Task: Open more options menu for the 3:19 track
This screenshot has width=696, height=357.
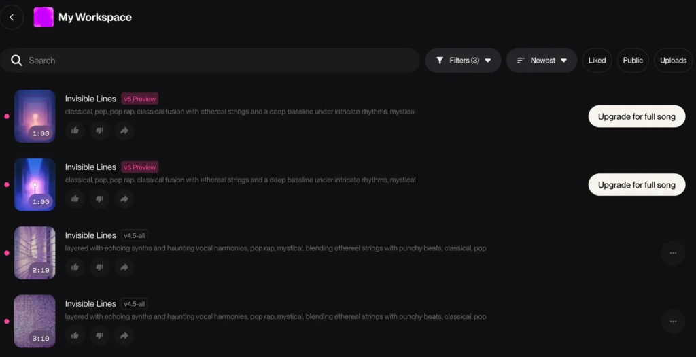Action: tap(673, 321)
